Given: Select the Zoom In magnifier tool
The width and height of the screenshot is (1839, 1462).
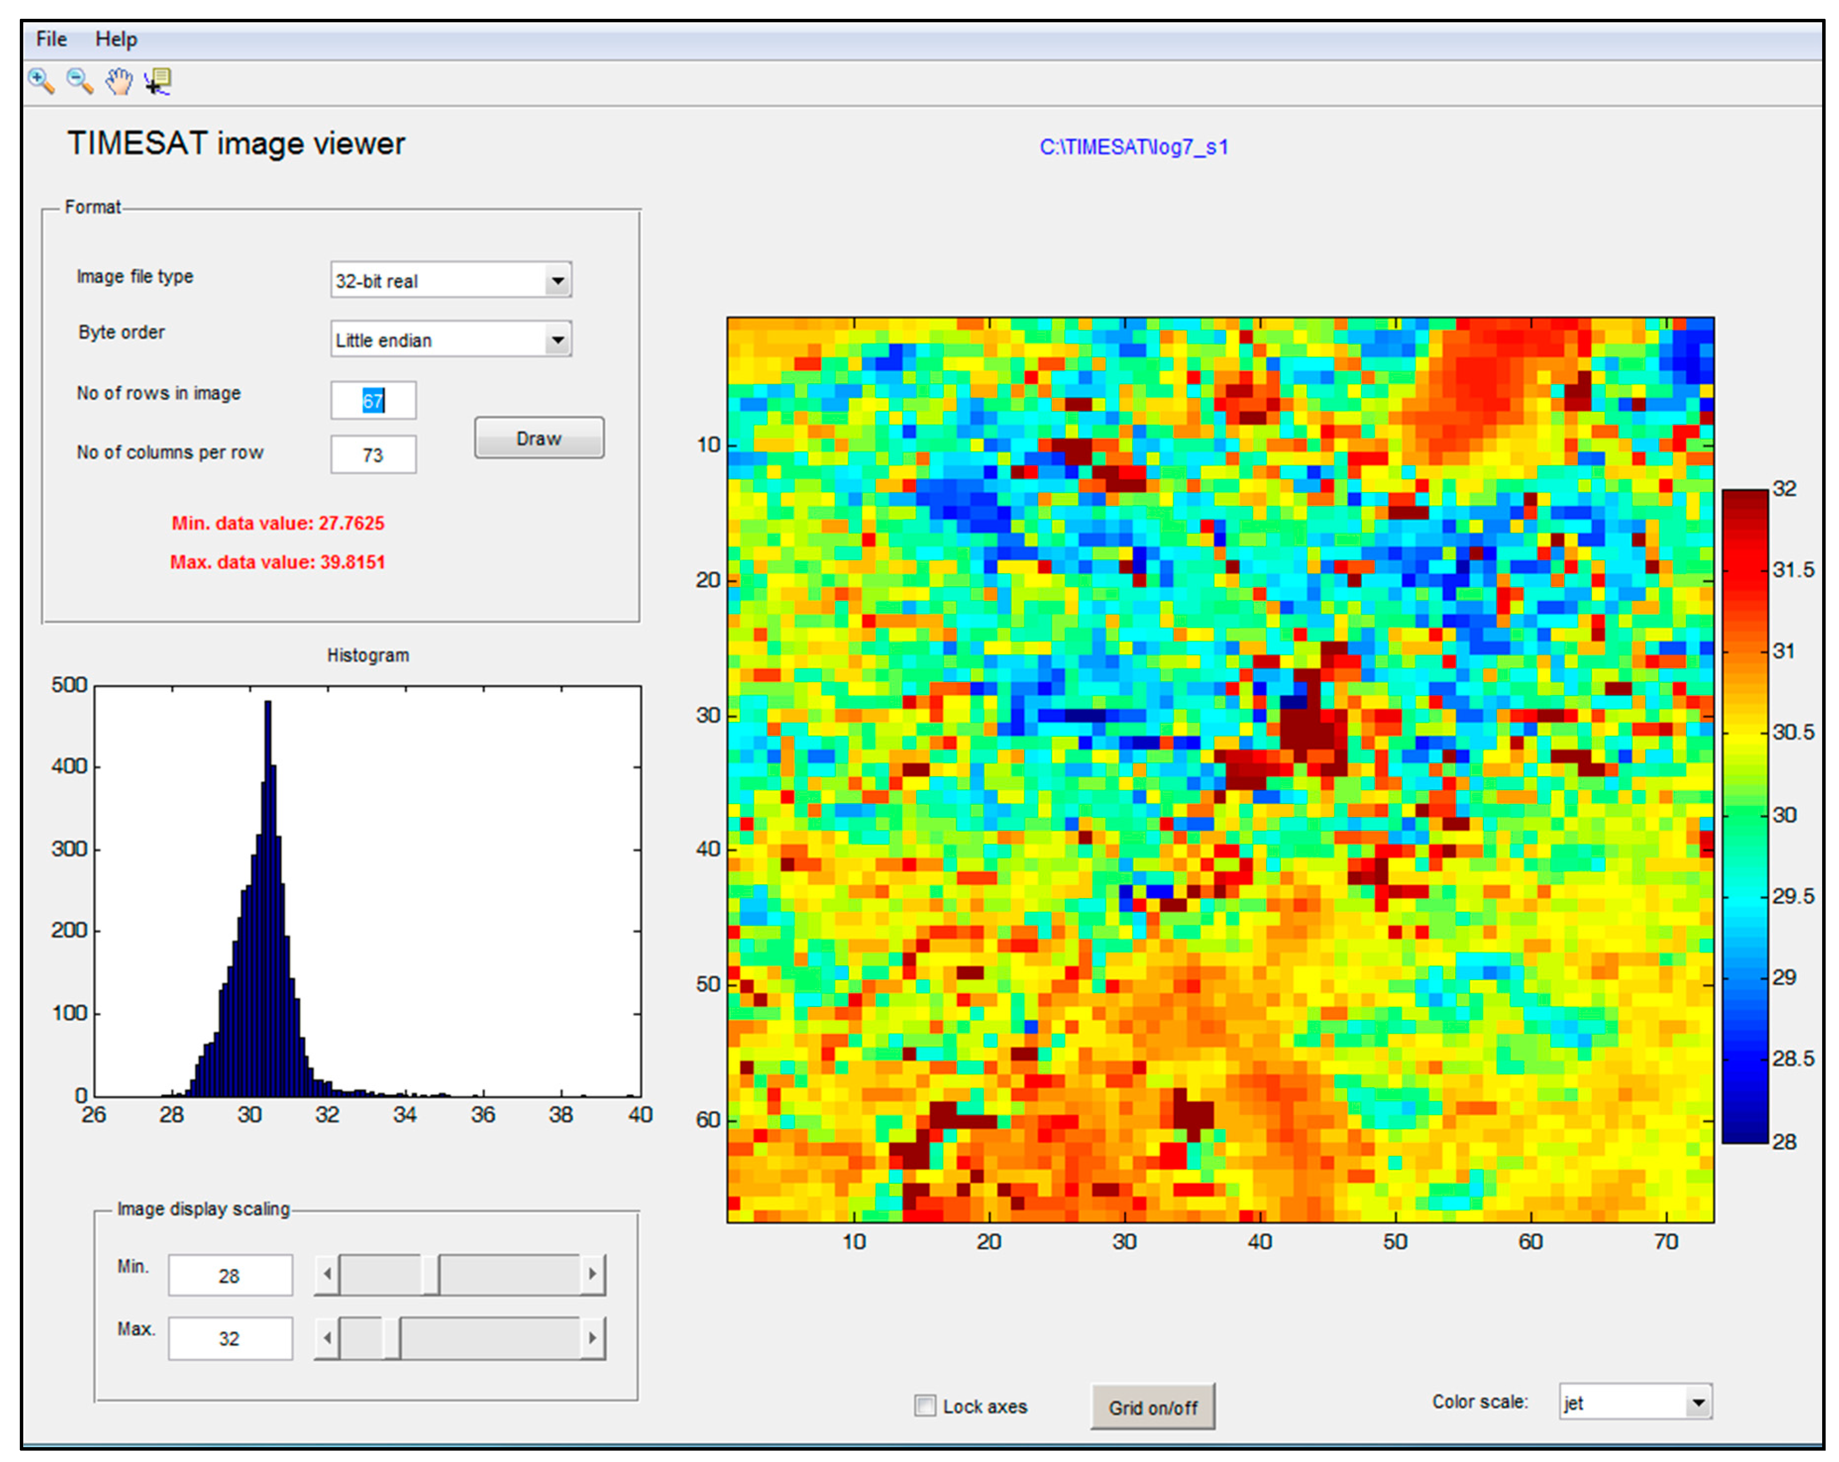Looking at the screenshot, I should point(41,81).
